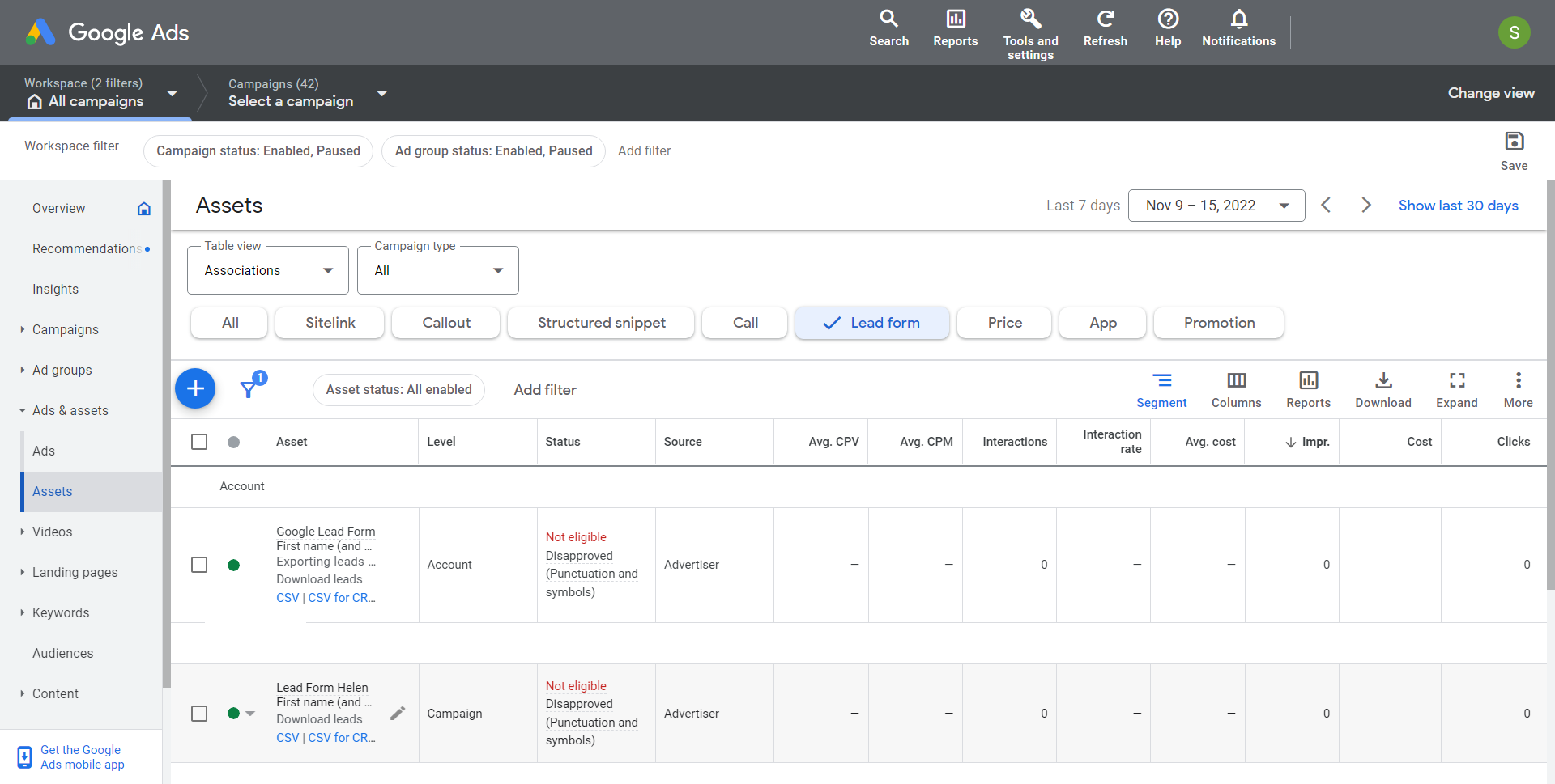Open the date range picker
The image size is (1555, 784).
pyautogui.click(x=1216, y=206)
